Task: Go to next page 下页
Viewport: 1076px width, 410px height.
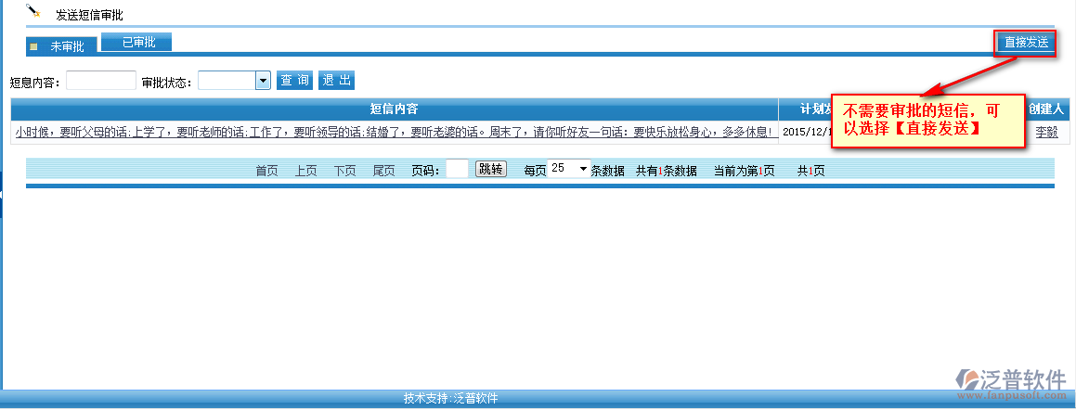Action: coord(345,172)
